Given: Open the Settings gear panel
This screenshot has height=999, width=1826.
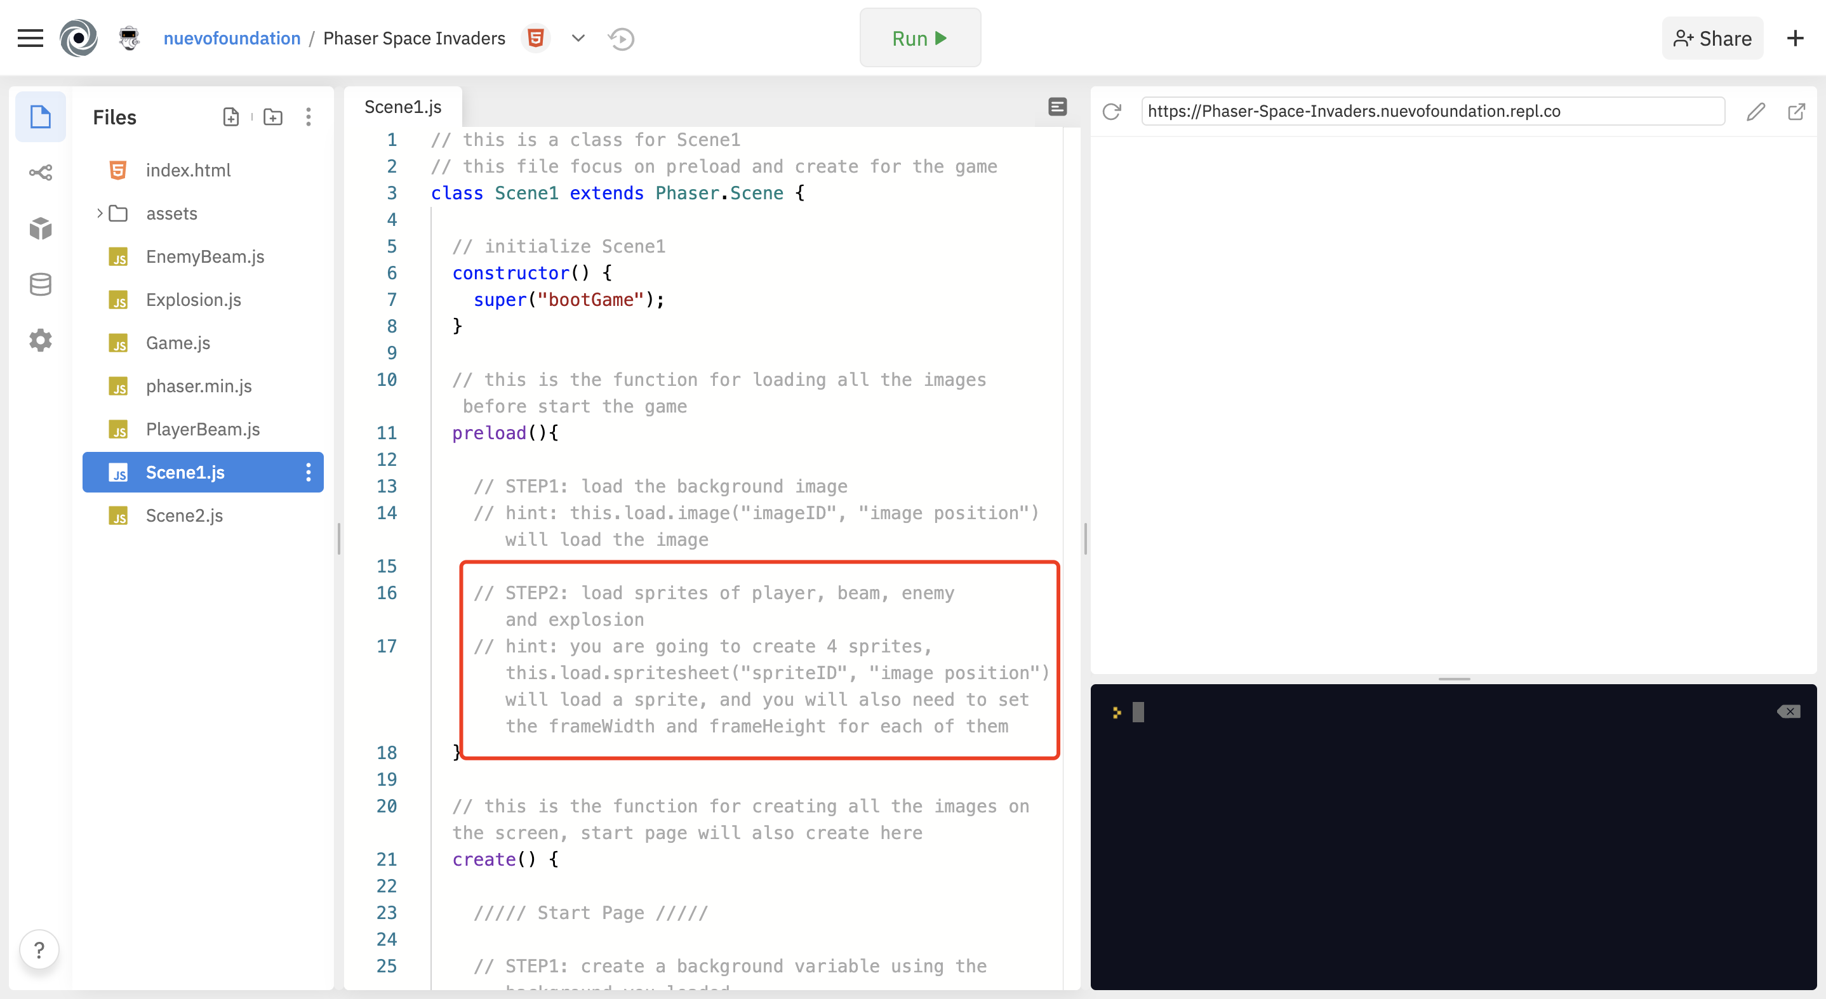Looking at the screenshot, I should (41, 340).
